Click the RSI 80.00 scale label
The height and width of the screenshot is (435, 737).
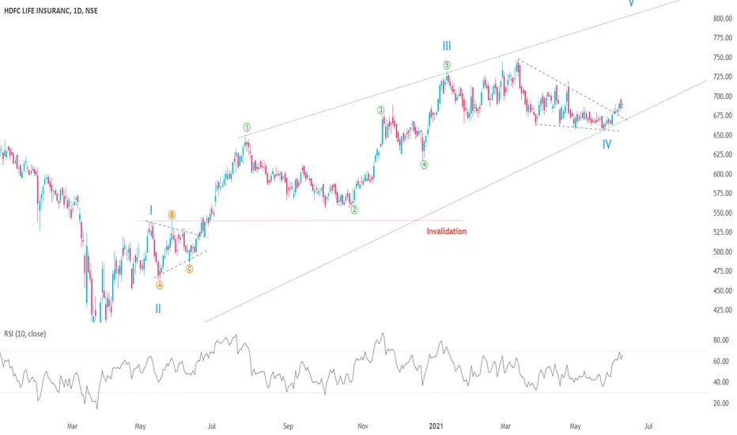pyautogui.click(x=721, y=339)
